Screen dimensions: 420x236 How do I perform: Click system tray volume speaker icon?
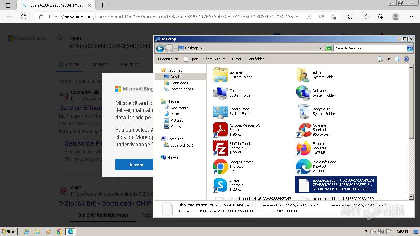(x=373, y=232)
